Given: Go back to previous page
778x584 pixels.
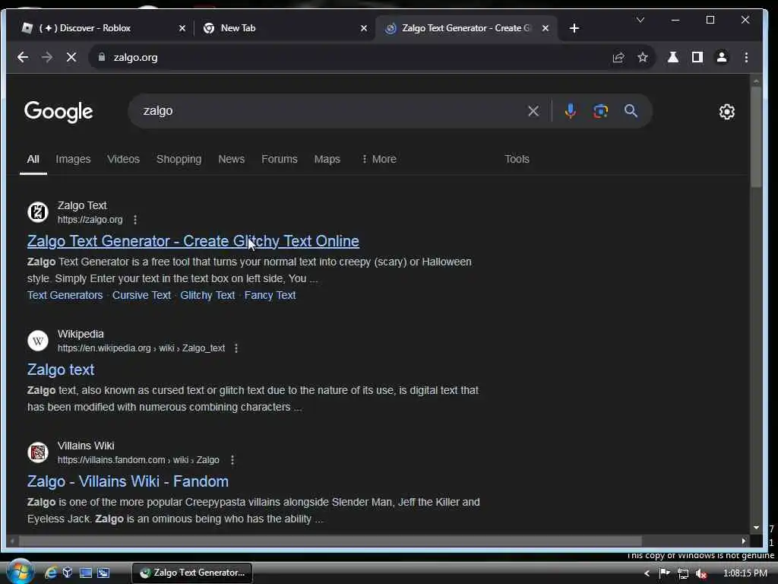Looking at the screenshot, I should 23,57.
